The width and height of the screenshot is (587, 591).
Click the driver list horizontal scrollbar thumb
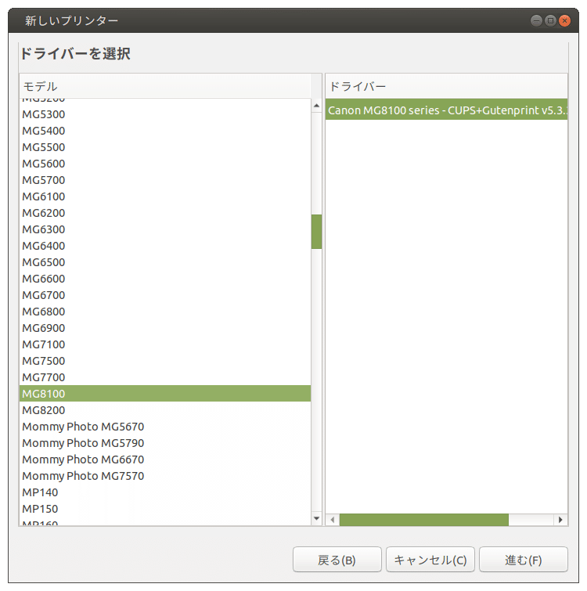pyautogui.click(x=424, y=520)
